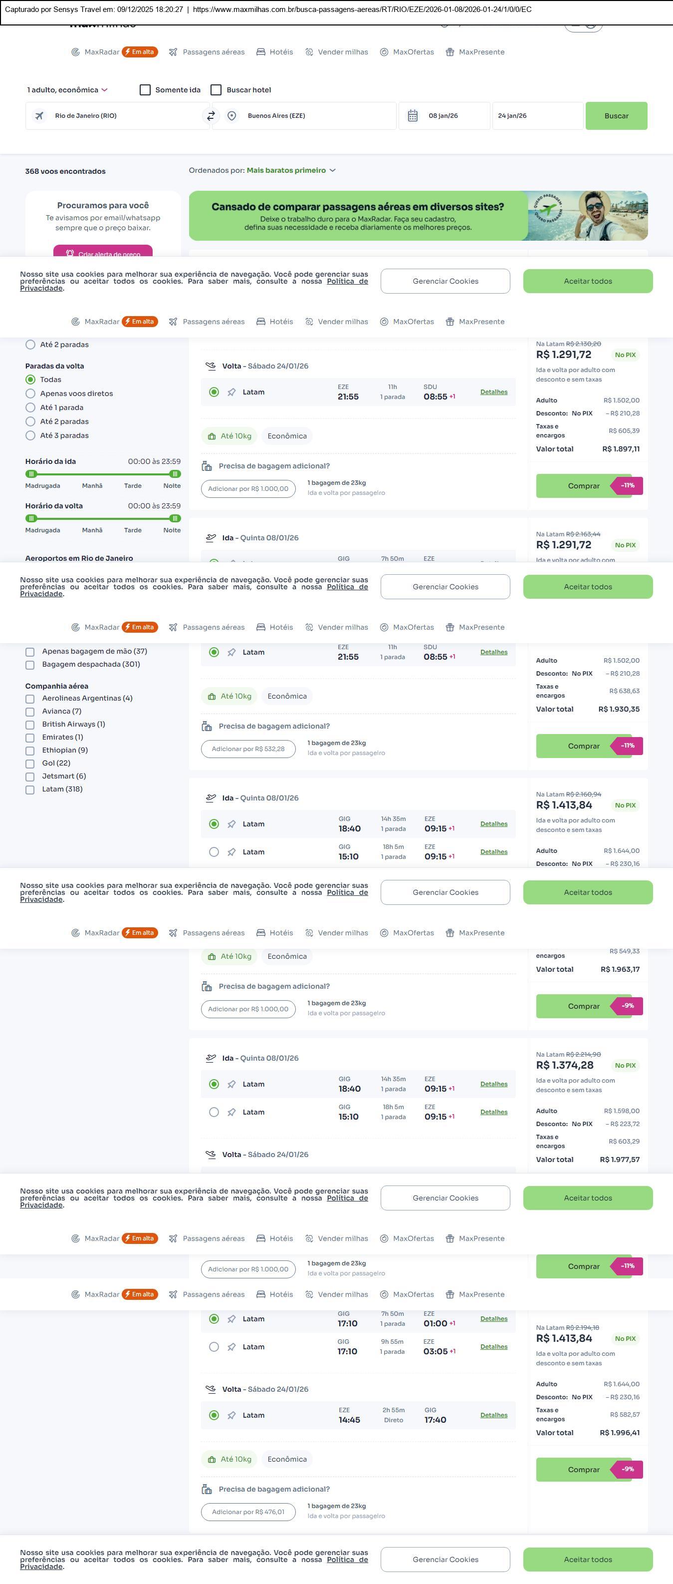Filter by Aerolineas Argentinas airline
Viewport: 673px width, 1584px height.
[x=30, y=699]
